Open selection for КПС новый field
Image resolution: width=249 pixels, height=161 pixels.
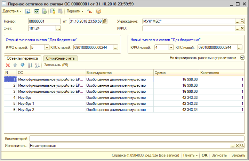[240, 48]
